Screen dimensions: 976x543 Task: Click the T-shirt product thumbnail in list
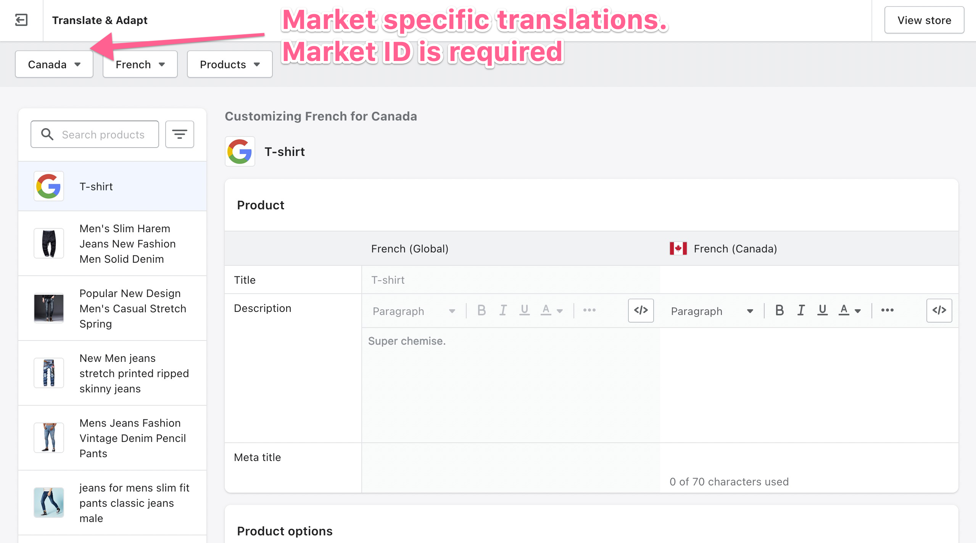click(x=49, y=186)
